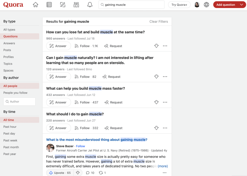Filter results to show only Questions

tap(10, 36)
